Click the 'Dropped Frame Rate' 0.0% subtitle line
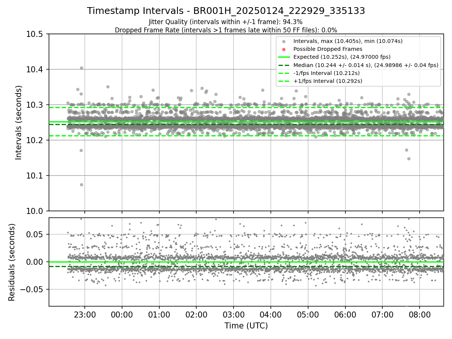452x339 pixels. pyautogui.click(x=226, y=30)
